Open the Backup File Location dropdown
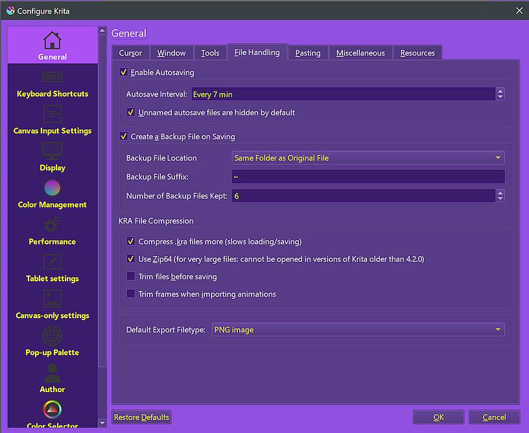The width and height of the screenshot is (529, 433). (x=368, y=158)
